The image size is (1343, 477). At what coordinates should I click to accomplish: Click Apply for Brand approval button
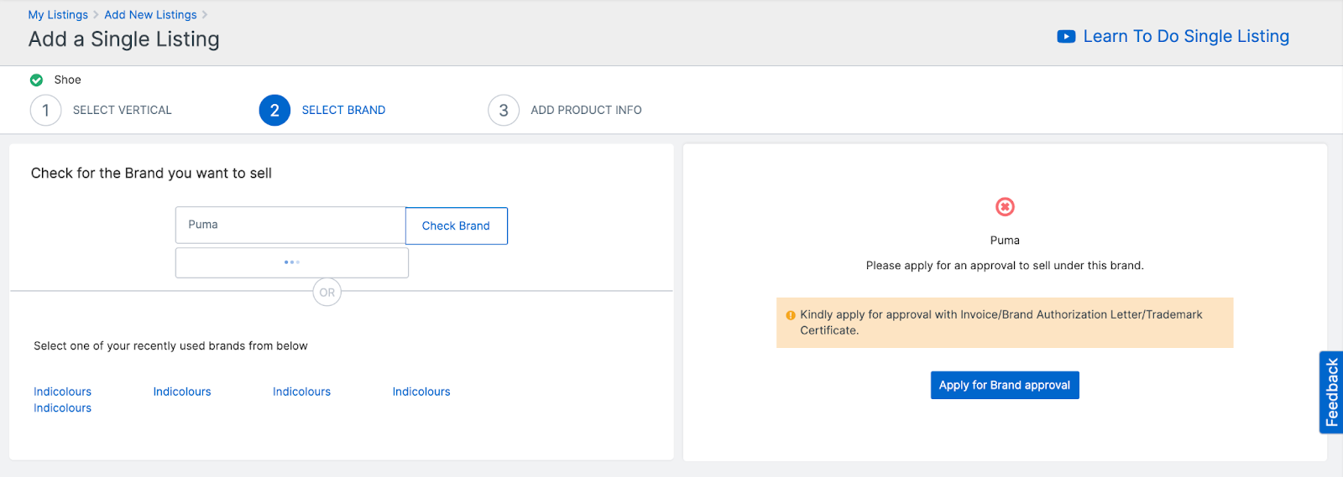coord(1005,386)
